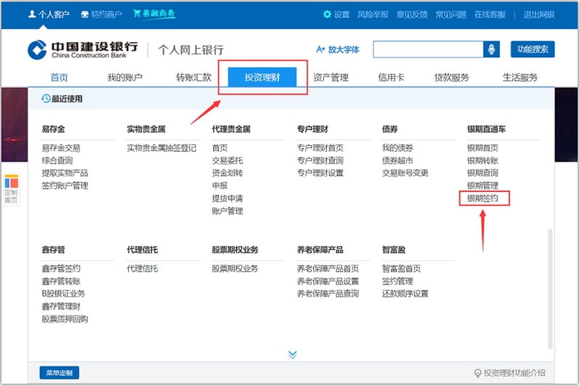Click 易存金交易 link
Image resolution: width=580 pixels, height=386 pixels.
point(61,148)
